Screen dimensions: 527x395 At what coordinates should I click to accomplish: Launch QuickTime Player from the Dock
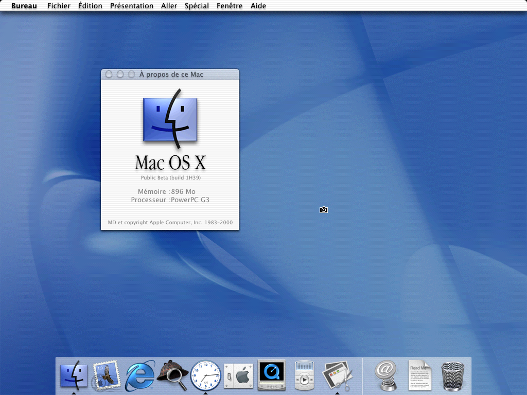[272, 375]
